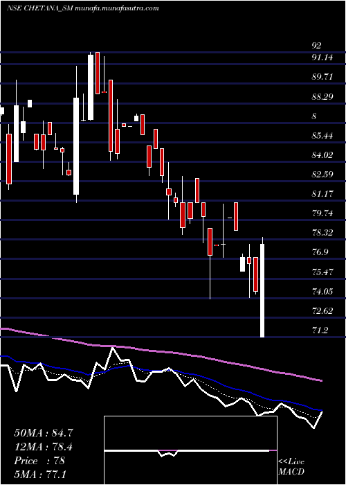The width and height of the screenshot is (346, 485).
Task: Select the 72.62 price level label
Action: [x=322, y=311]
